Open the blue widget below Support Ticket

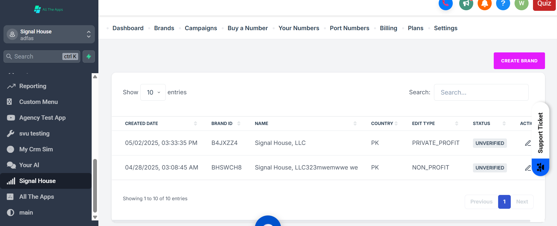540,167
